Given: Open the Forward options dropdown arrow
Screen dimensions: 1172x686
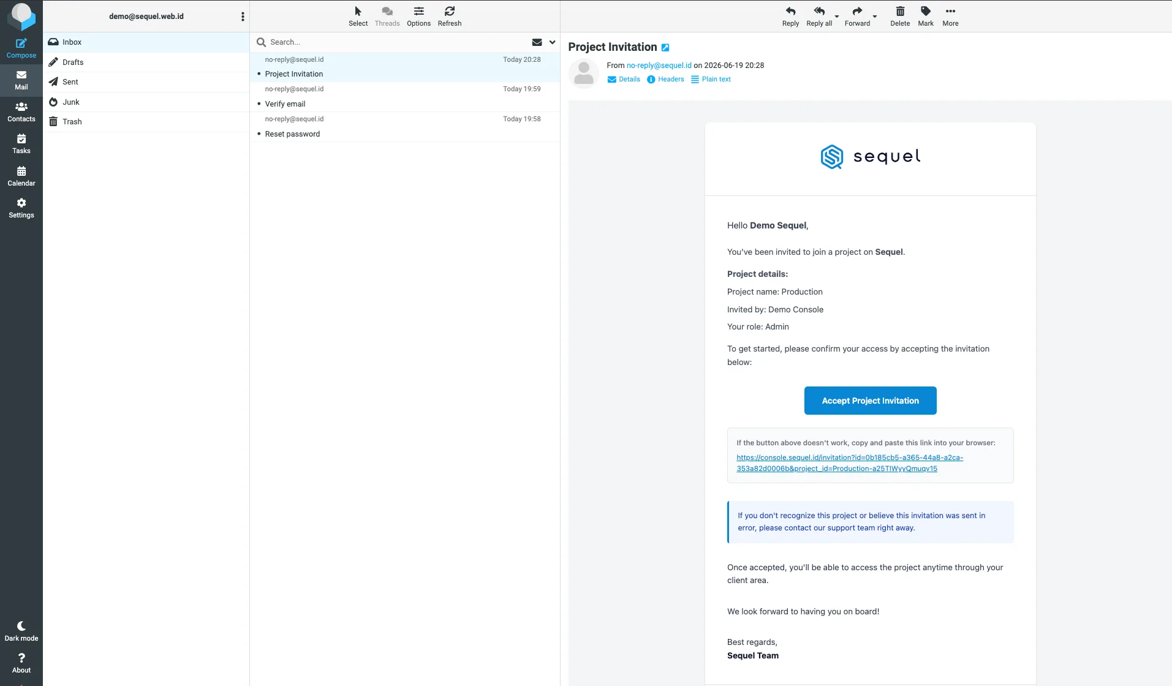Looking at the screenshot, I should (875, 17).
